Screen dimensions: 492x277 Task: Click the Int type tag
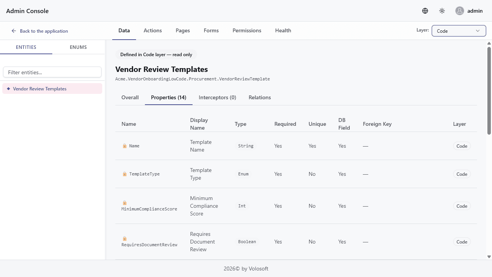[242, 206]
